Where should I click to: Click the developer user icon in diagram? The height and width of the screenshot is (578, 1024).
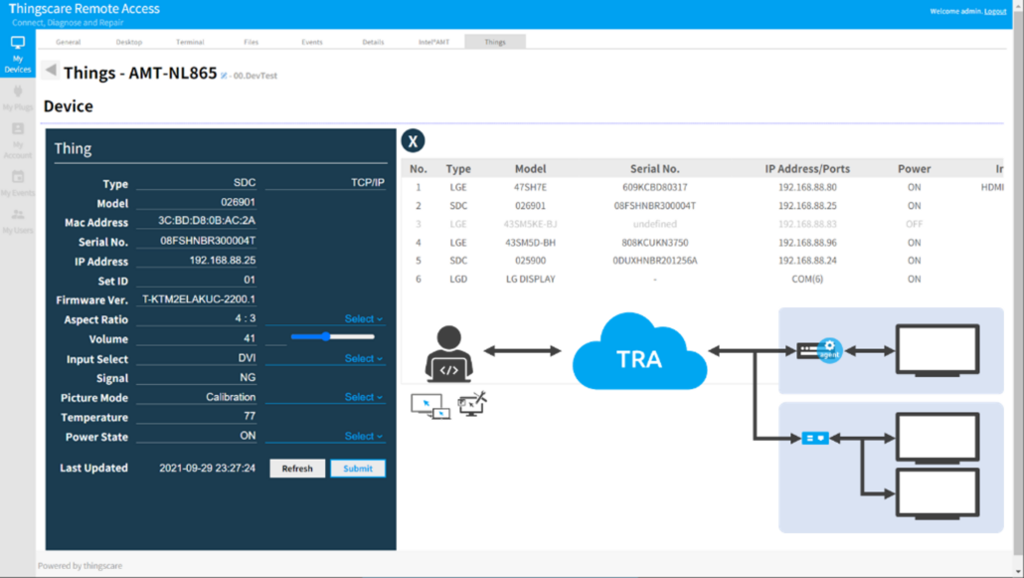coord(448,353)
